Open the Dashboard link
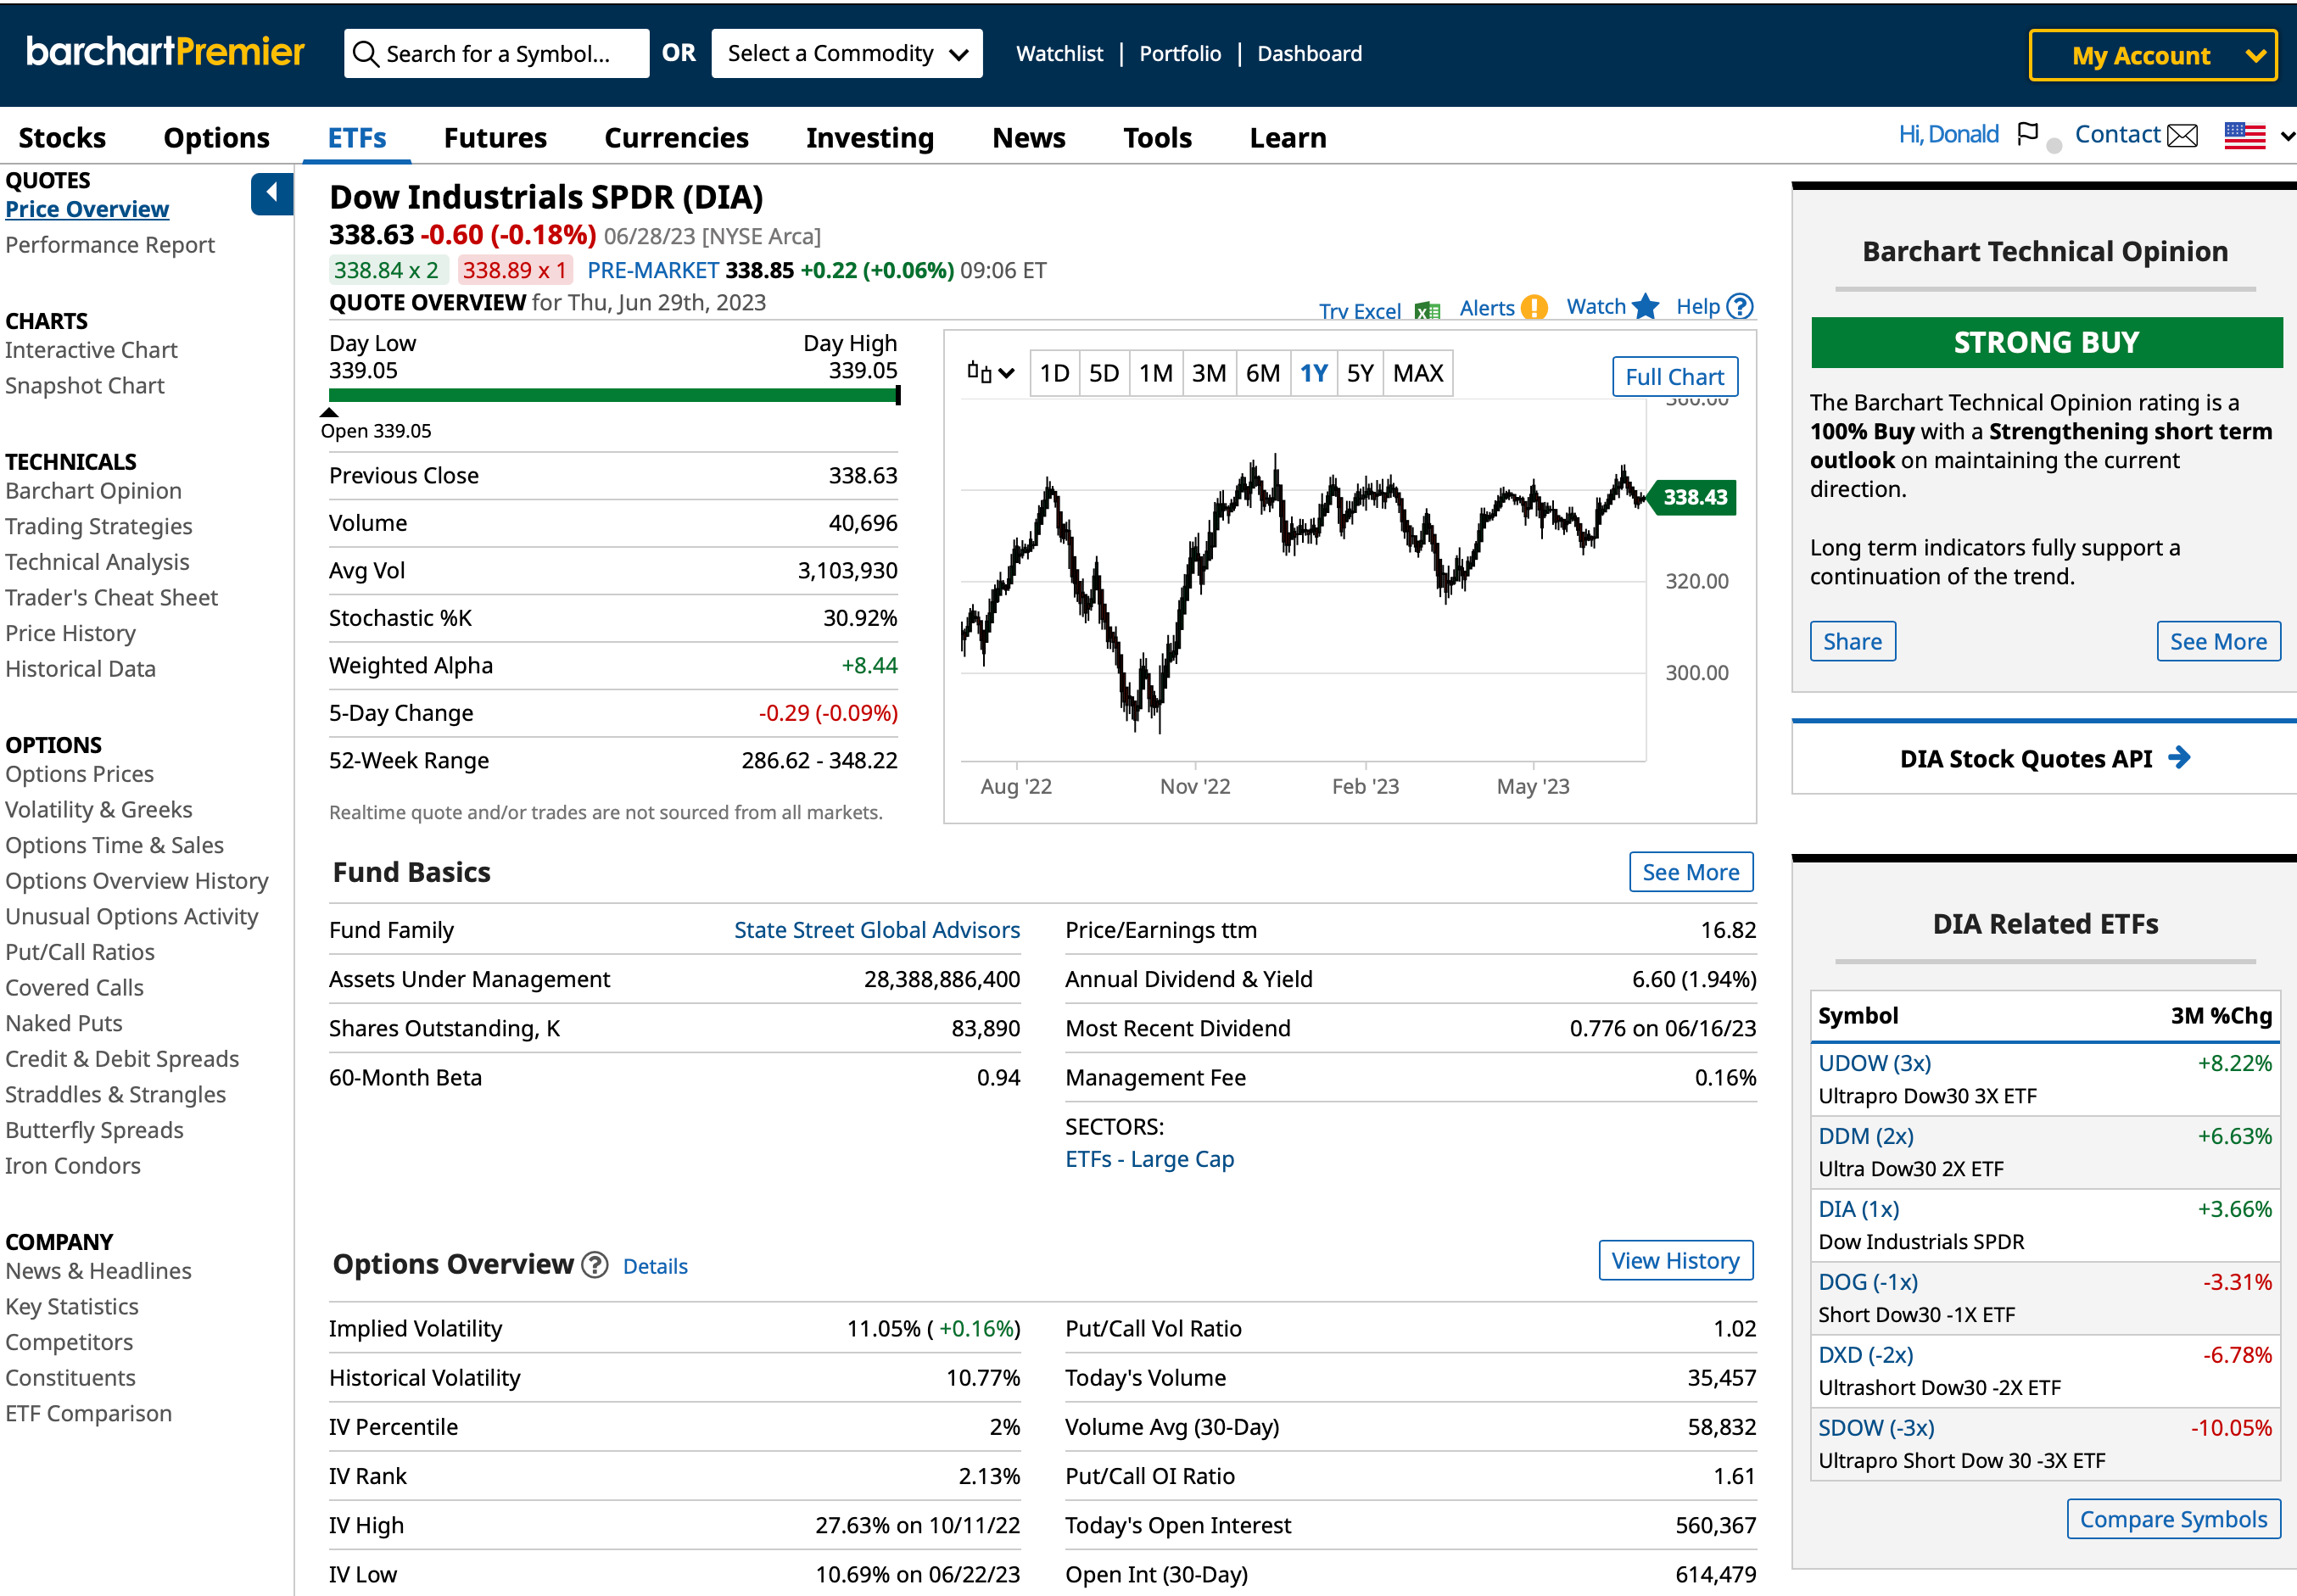The image size is (2297, 1596). (x=1309, y=54)
